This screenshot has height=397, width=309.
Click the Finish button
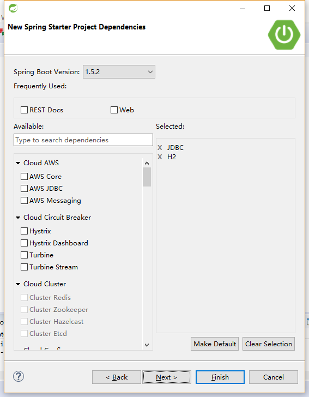(220, 377)
